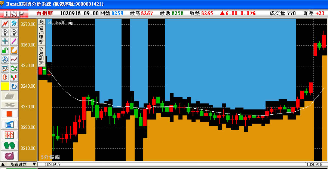Click the 系統設定 button
328x169 pixels.
pyautogui.click(x=19, y=165)
